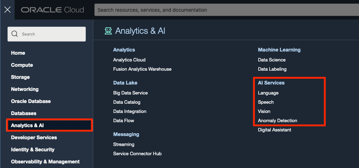Click the Oracle Cloud logo
This screenshot has width=359, height=168.
[52, 10]
